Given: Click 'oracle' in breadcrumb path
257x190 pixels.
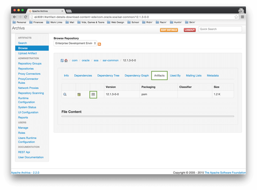Looking at the screenshot, I should 85,60.
